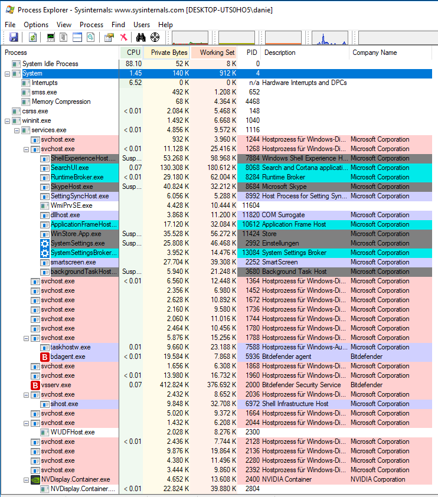Screen dimensions: 438x497
Task: Open the commit history mini graph
Action: [x=237, y=37]
